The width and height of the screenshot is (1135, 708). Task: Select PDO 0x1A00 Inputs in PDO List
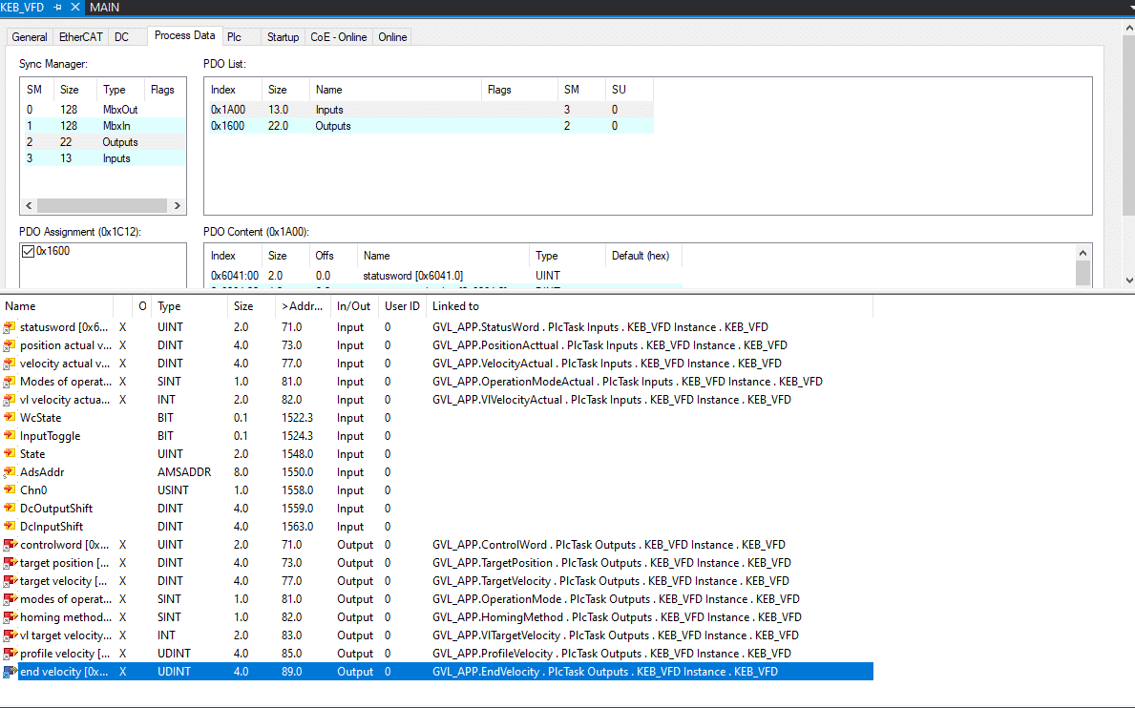[x=430, y=110]
